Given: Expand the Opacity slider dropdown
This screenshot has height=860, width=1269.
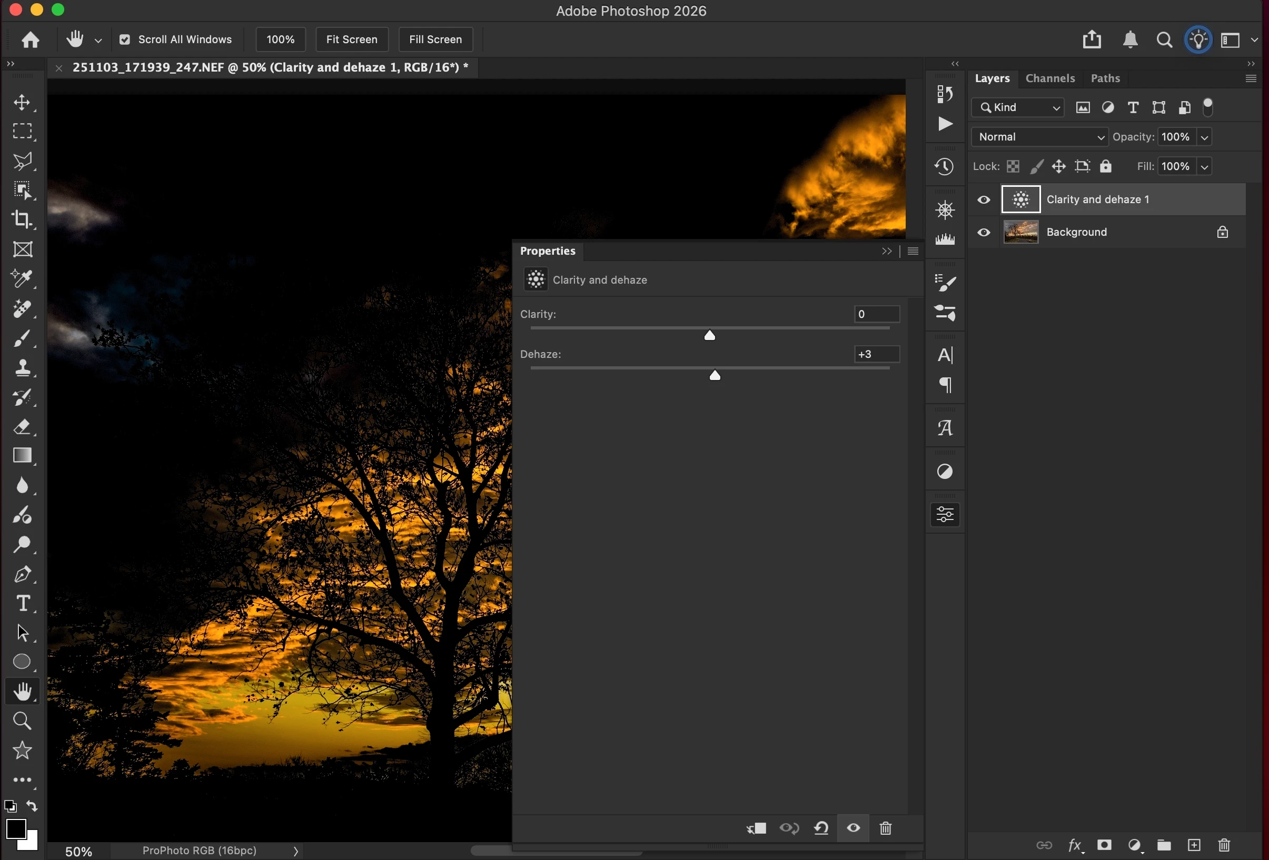Looking at the screenshot, I should point(1204,137).
